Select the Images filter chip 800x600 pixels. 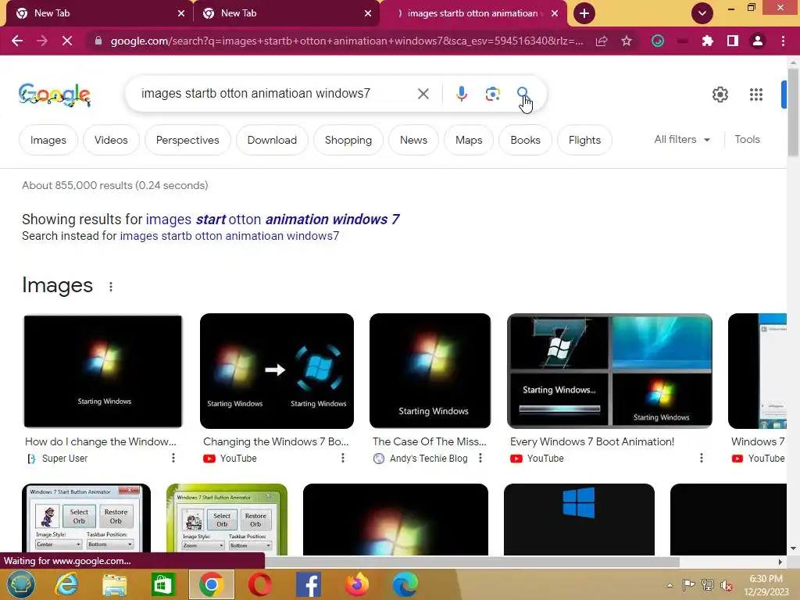pos(48,140)
